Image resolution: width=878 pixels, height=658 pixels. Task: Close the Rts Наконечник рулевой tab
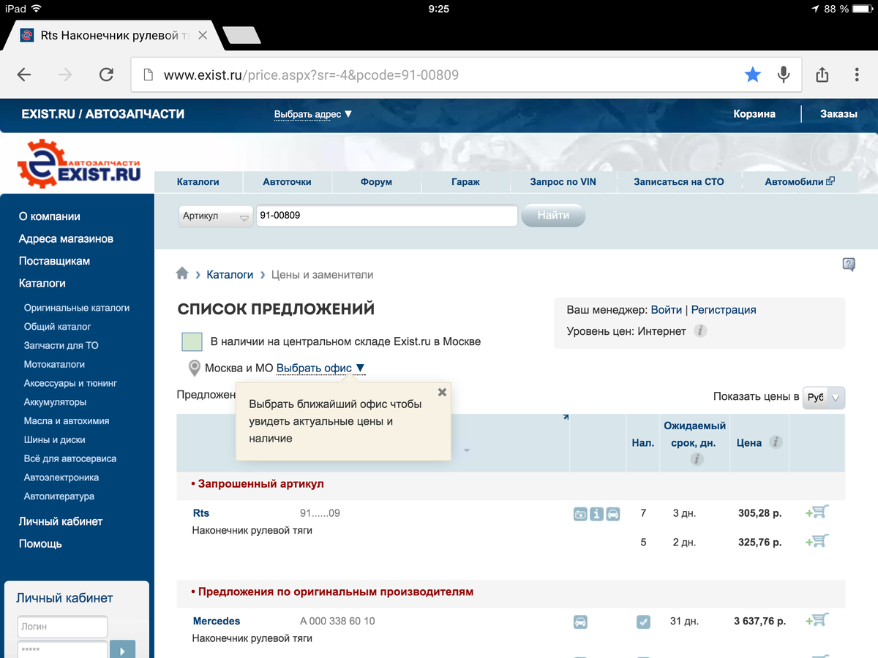[203, 35]
